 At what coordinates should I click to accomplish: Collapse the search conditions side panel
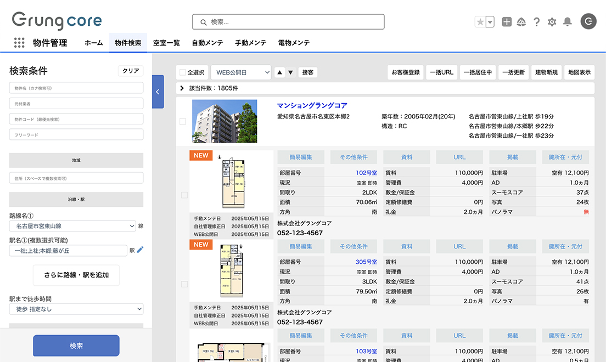tap(158, 92)
